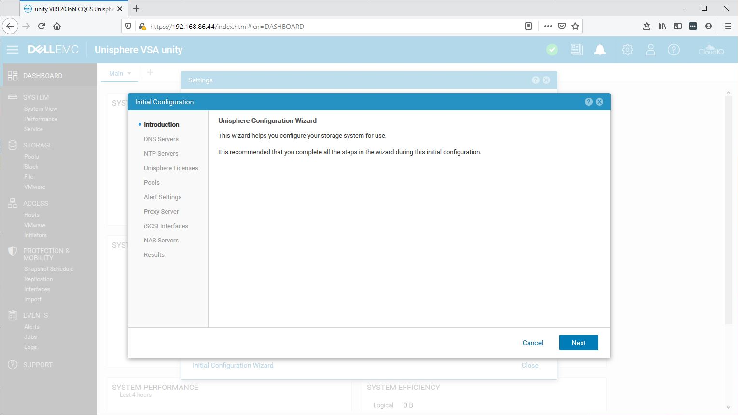Open the CloudIQ icon
The image size is (738, 415).
pyautogui.click(x=711, y=50)
